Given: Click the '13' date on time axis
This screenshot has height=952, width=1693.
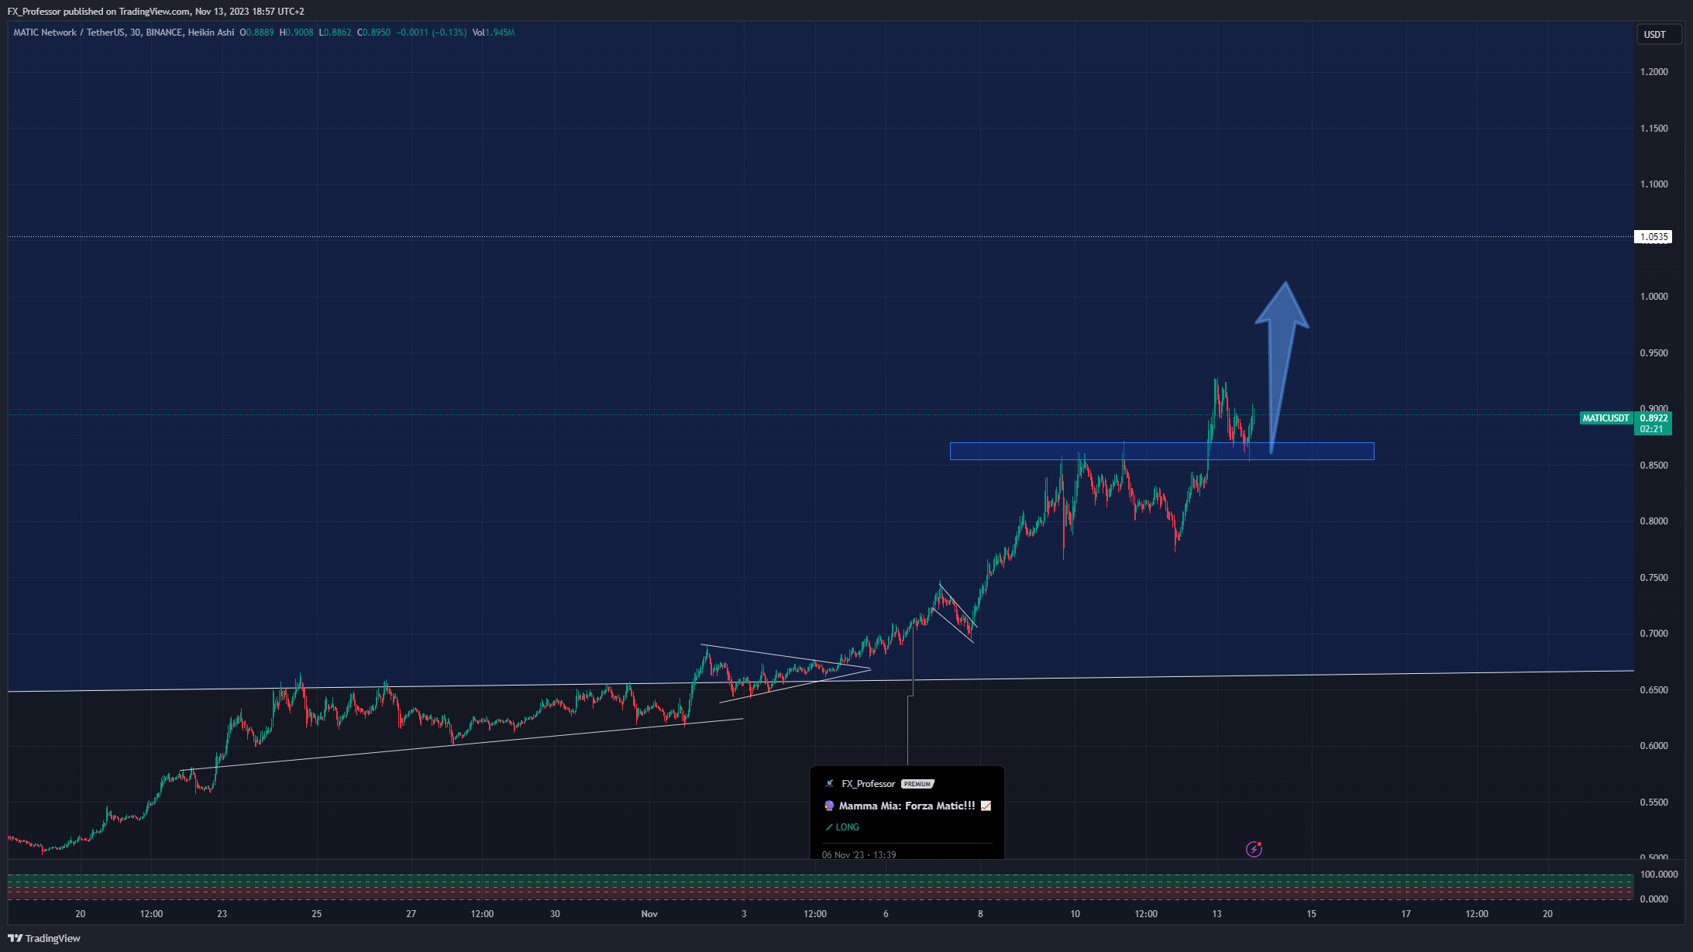Looking at the screenshot, I should pyautogui.click(x=1217, y=914).
